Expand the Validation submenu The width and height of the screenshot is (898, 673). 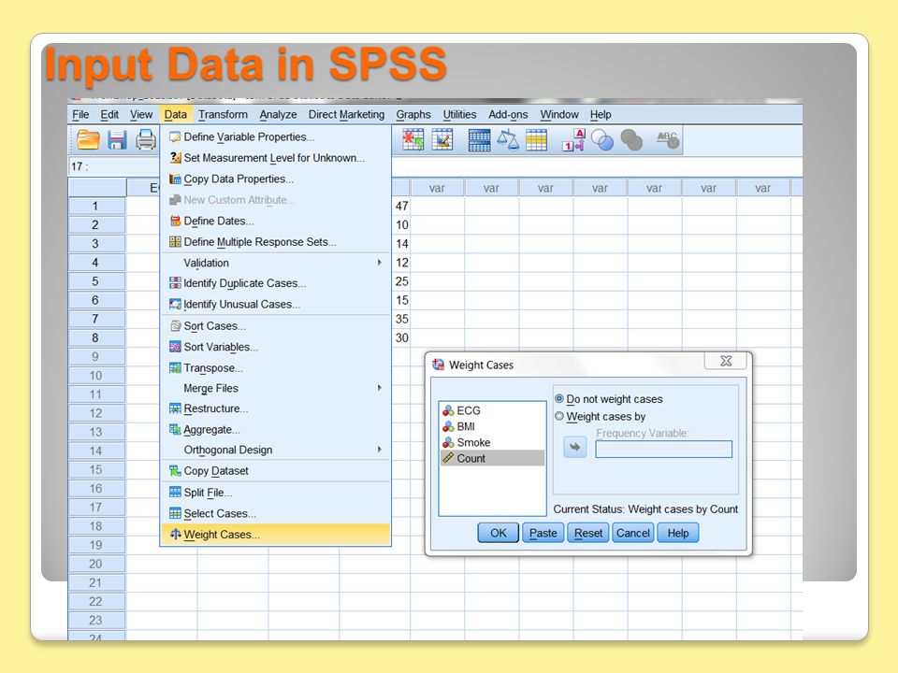275,263
